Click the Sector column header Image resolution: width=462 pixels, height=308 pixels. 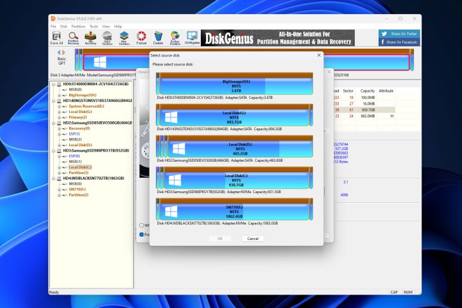348,90
